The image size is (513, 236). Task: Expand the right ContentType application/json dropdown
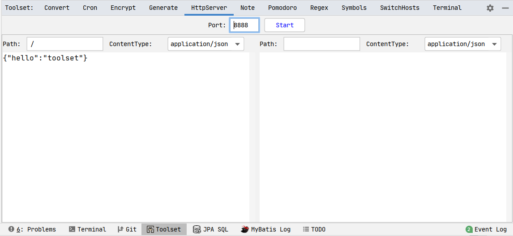point(462,44)
